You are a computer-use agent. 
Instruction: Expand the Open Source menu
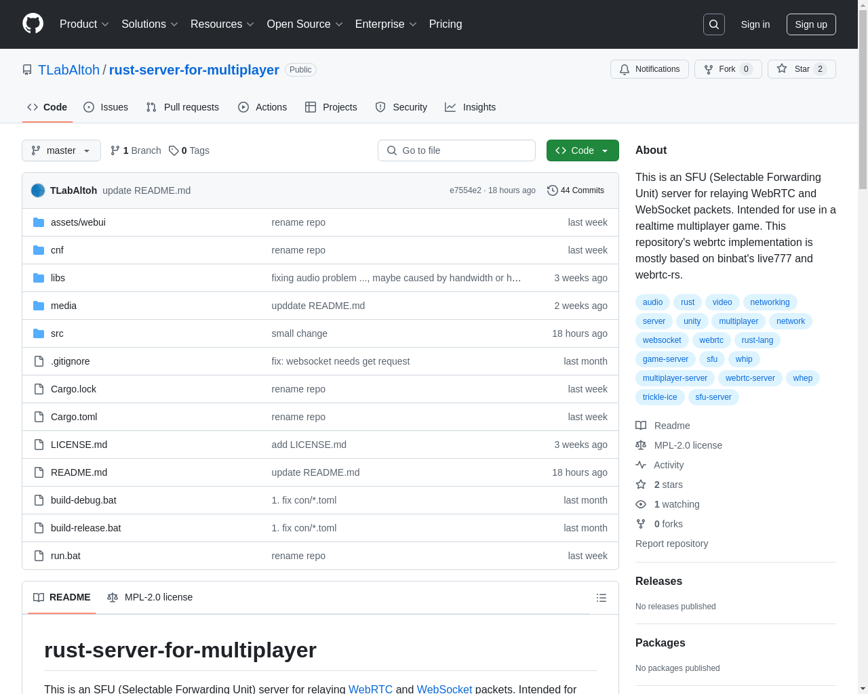(x=305, y=24)
